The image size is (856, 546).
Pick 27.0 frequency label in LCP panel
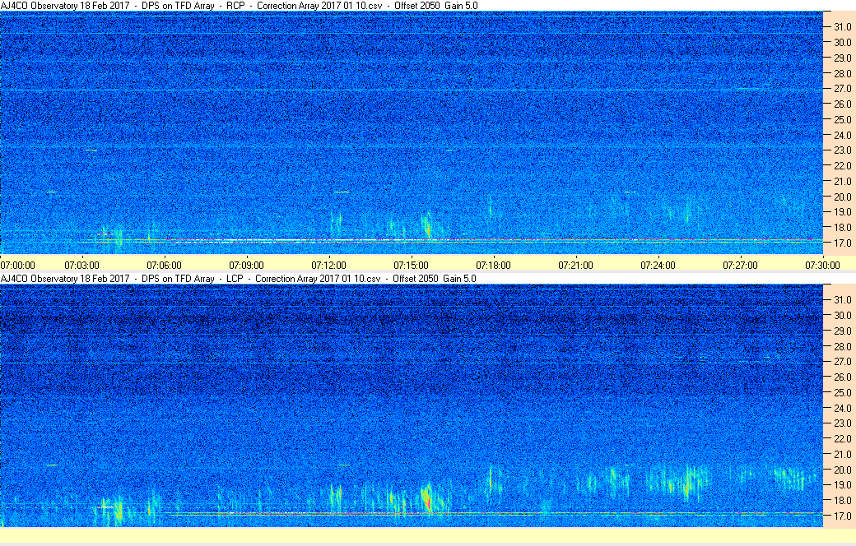[842, 362]
